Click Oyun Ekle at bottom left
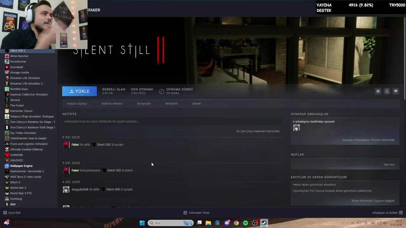 (12, 213)
